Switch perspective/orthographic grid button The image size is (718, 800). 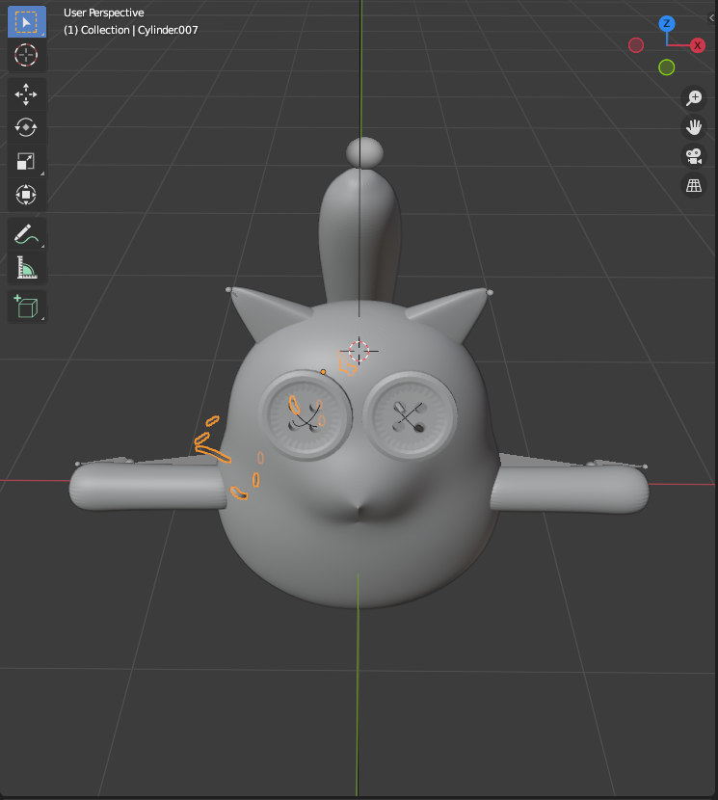point(694,185)
